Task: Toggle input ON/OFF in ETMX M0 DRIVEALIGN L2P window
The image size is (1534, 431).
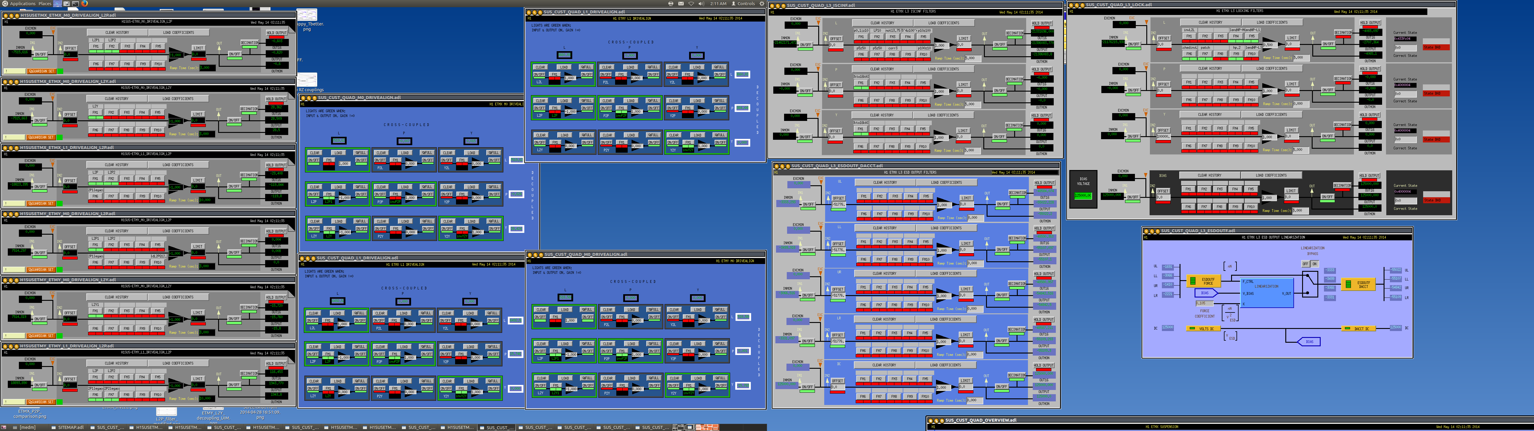Action: [x=40, y=54]
